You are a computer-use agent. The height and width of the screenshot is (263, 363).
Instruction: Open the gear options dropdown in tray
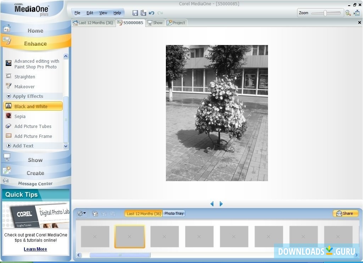point(82,213)
